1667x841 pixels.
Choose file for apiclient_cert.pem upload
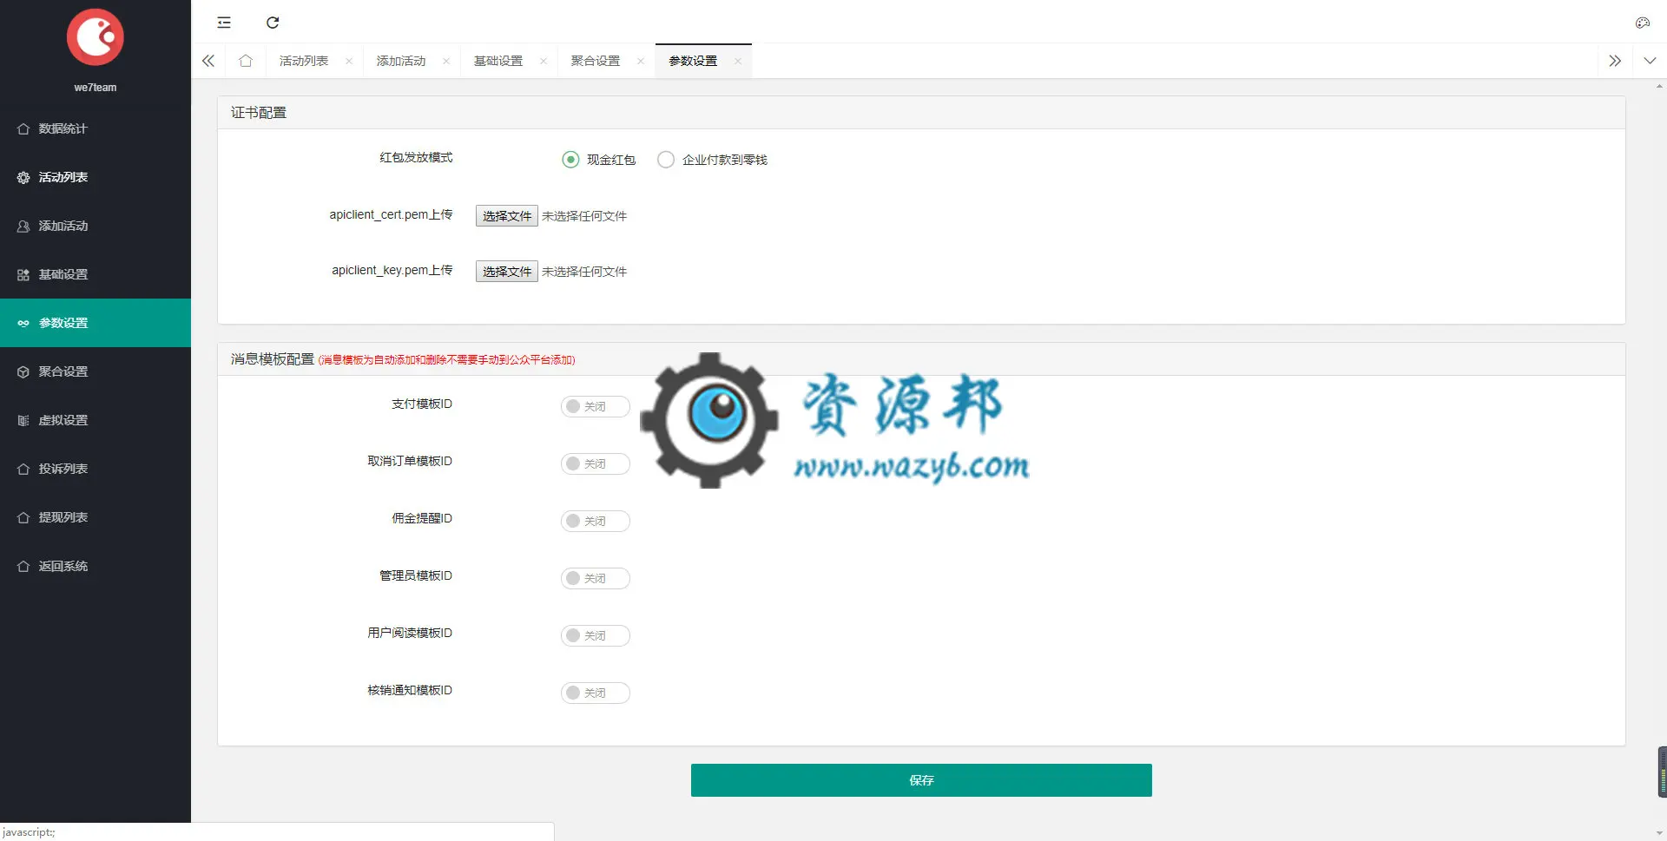coord(507,216)
